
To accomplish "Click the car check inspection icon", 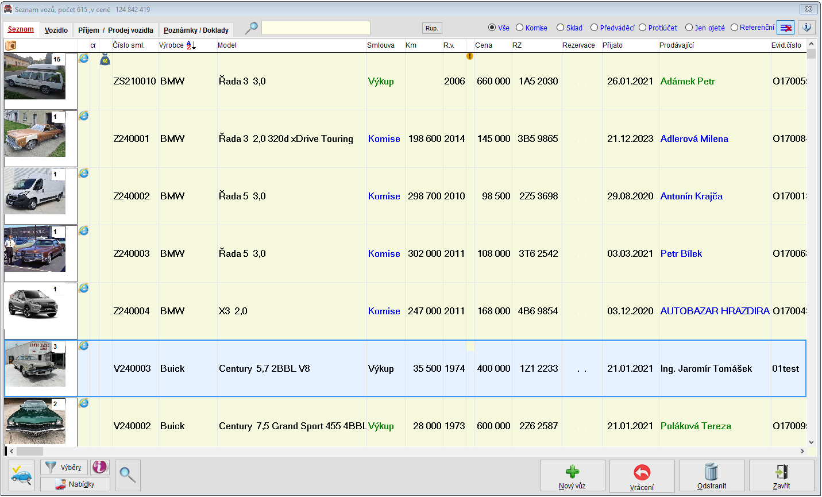I will (x=21, y=475).
